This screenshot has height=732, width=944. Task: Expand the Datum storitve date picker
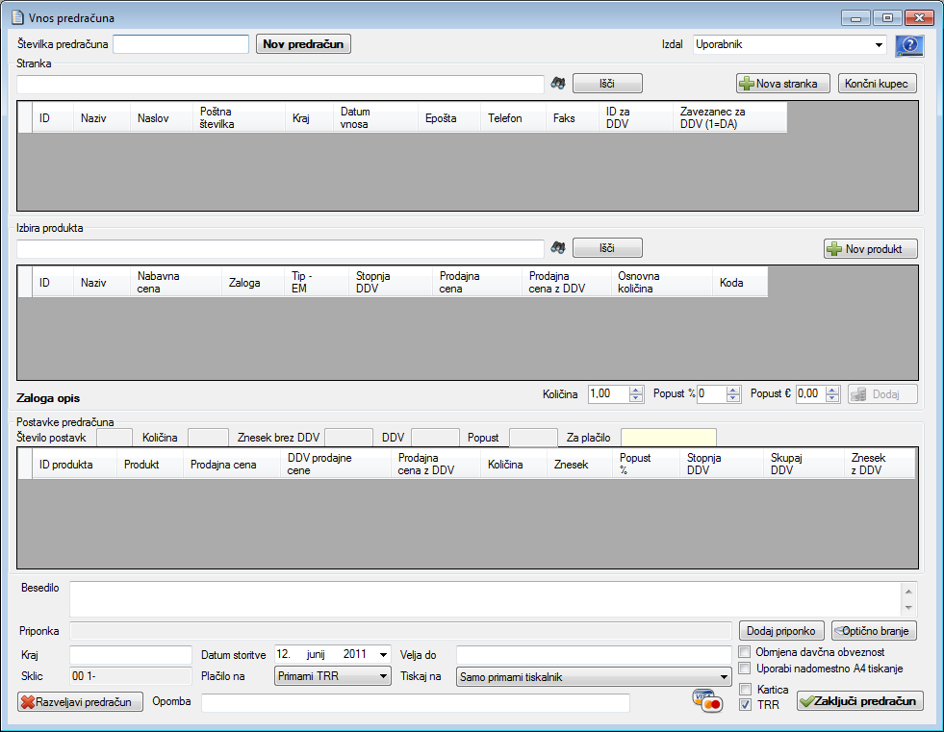pos(383,654)
